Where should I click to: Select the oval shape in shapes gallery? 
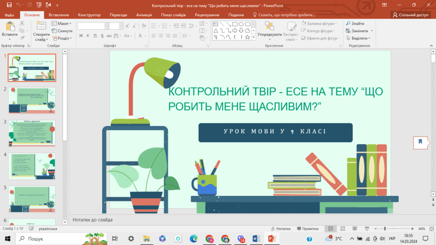pyautogui.click(x=241, y=24)
